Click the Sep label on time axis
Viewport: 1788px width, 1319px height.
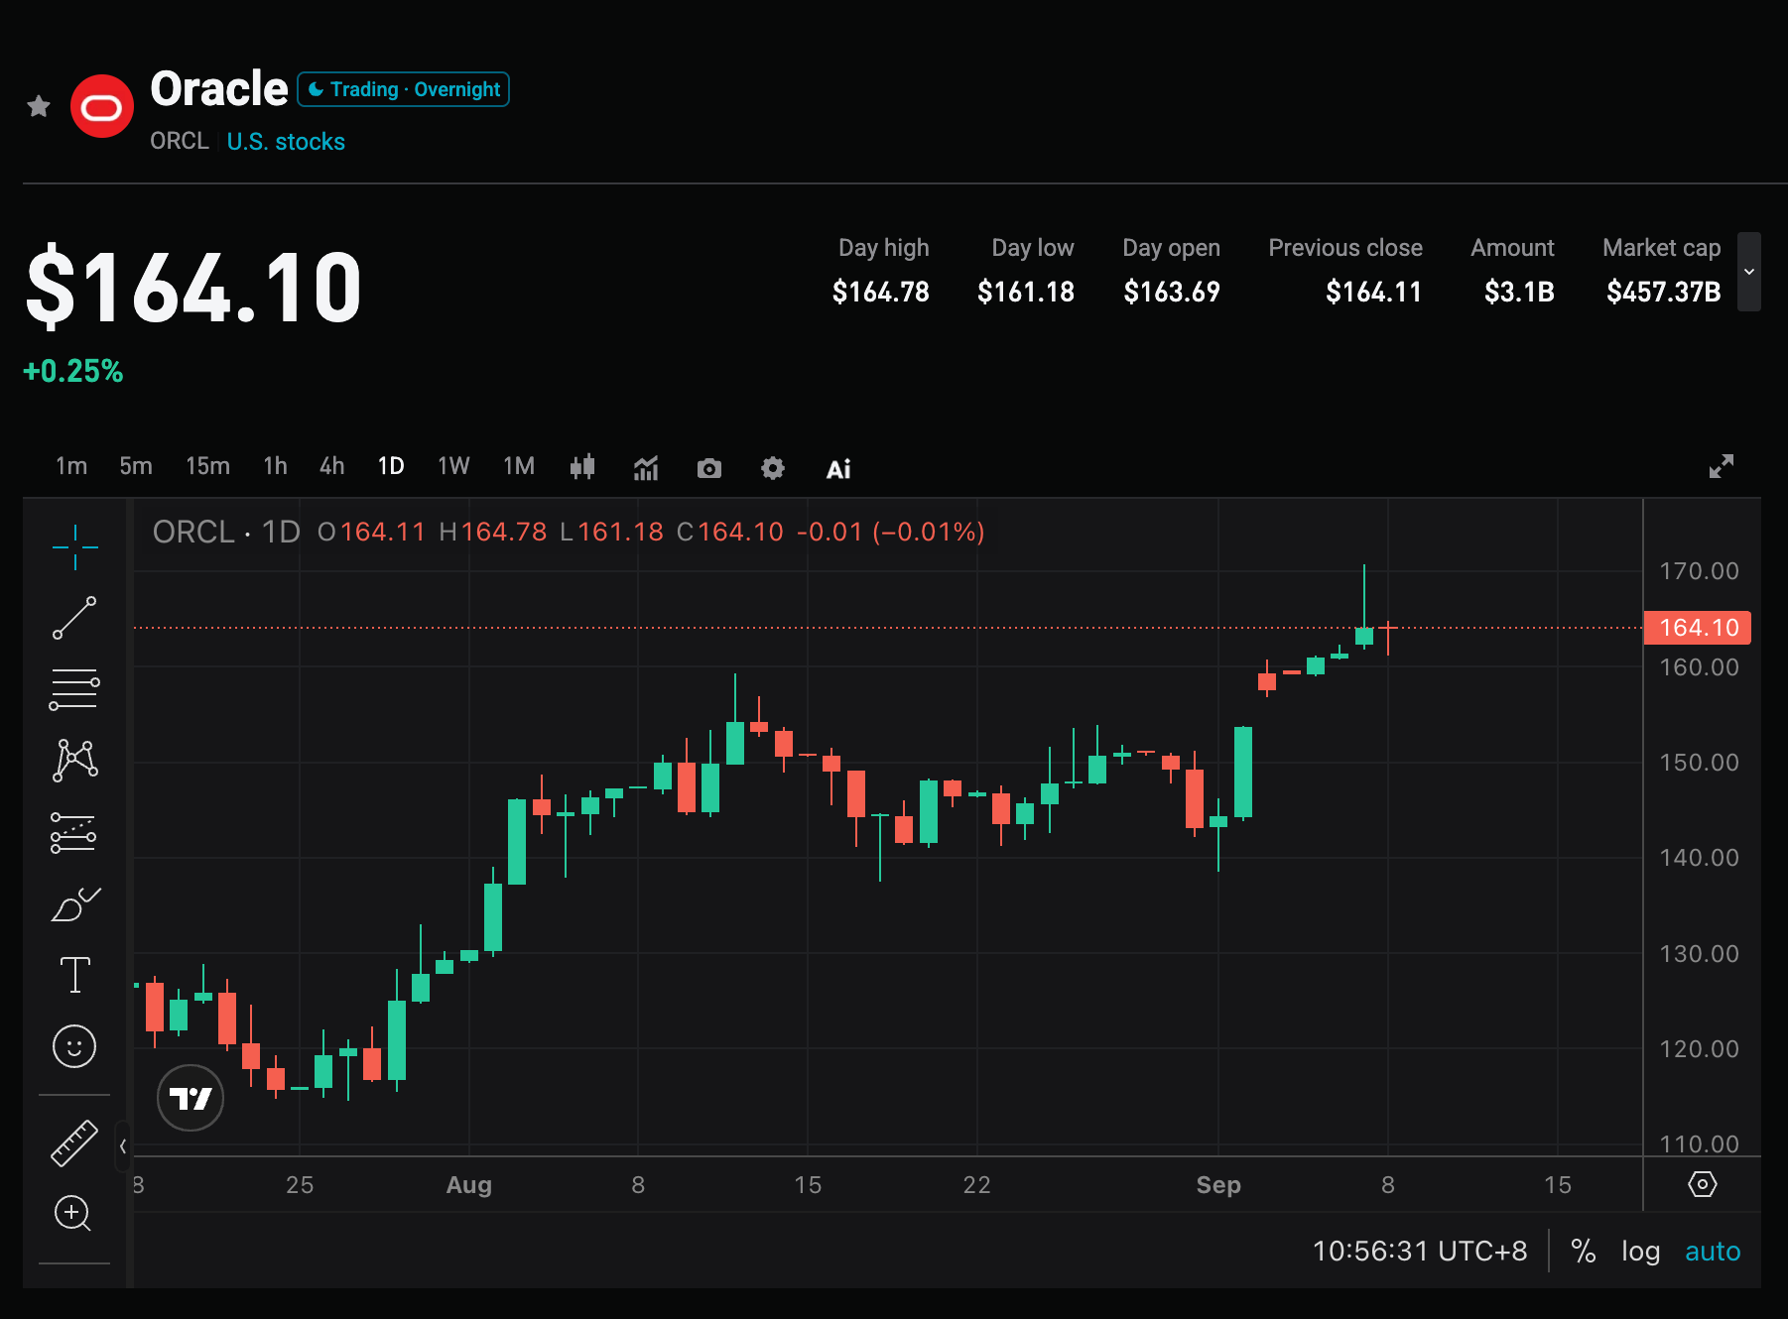pos(1218,1185)
